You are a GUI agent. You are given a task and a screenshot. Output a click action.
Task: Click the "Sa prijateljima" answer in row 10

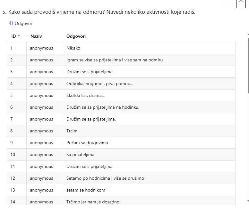80,155
